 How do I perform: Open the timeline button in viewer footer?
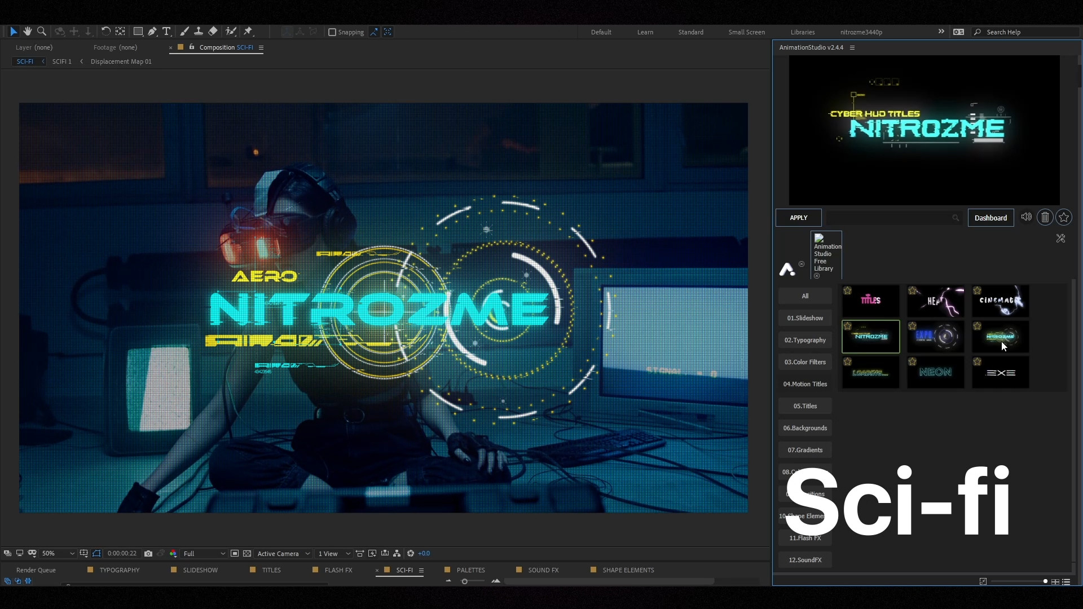(385, 553)
